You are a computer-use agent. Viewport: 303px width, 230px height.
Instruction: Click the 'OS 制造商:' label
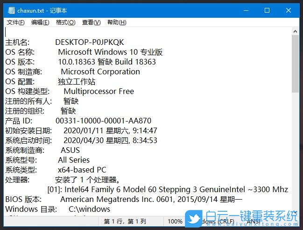(x=23, y=72)
